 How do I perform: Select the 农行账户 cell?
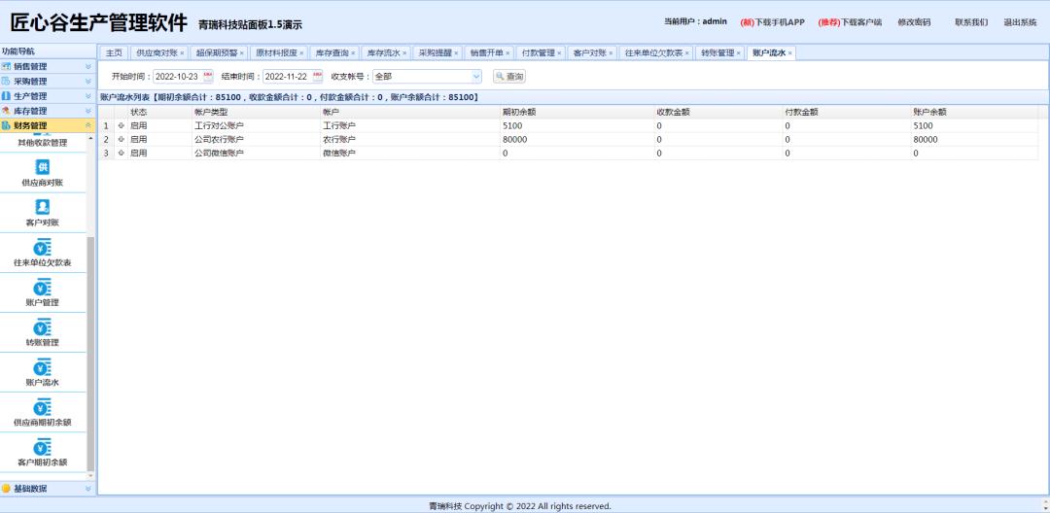[410, 139]
